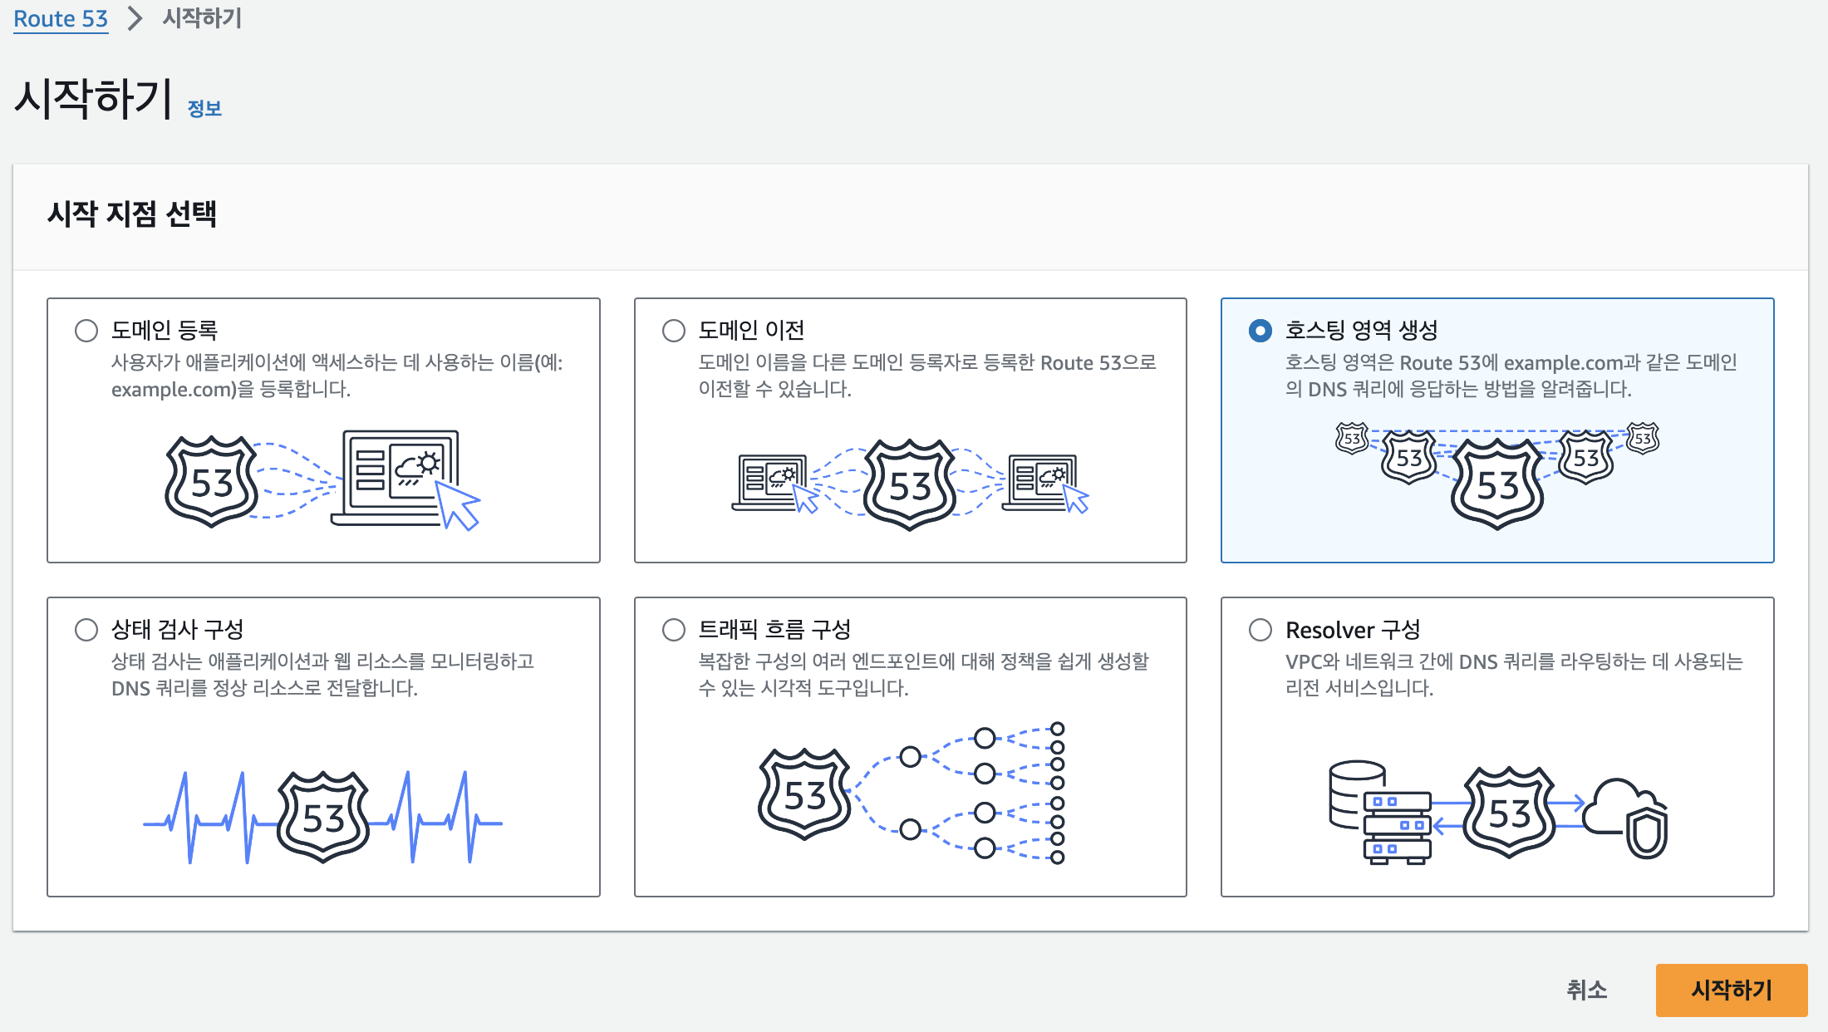Click the 시작하기 breadcrumb text
The height and width of the screenshot is (1032, 1828).
click(202, 18)
